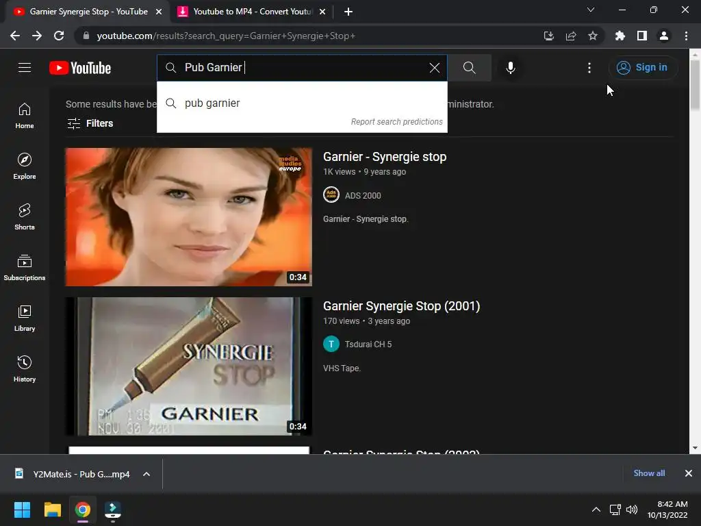Click the '1K views • 9 years ago' text
Image resolution: width=701 pixels, height=526 pixels.
(364, 172)
